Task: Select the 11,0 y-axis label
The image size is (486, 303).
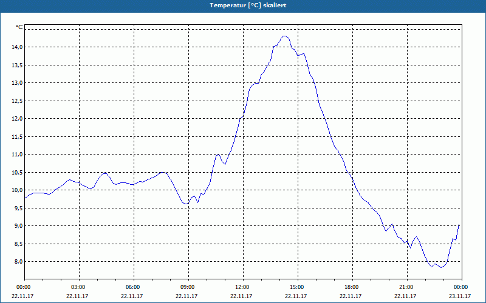Action: (17, 155)
